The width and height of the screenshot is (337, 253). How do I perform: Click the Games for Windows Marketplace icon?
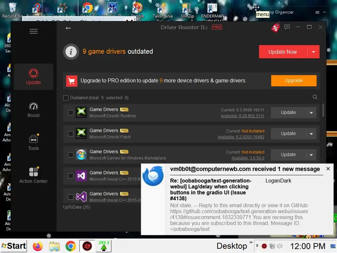tap(81, 155)
